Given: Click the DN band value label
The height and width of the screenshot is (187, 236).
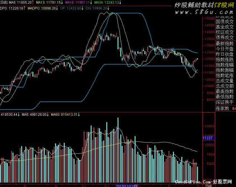Looking at the screenshot, I should pyautogui.click(x=99, y=8).
